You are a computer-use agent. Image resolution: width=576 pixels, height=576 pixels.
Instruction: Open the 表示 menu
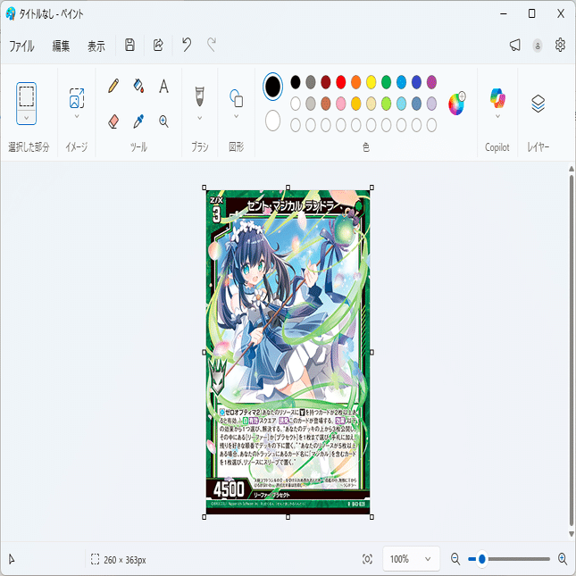[96, 46]
